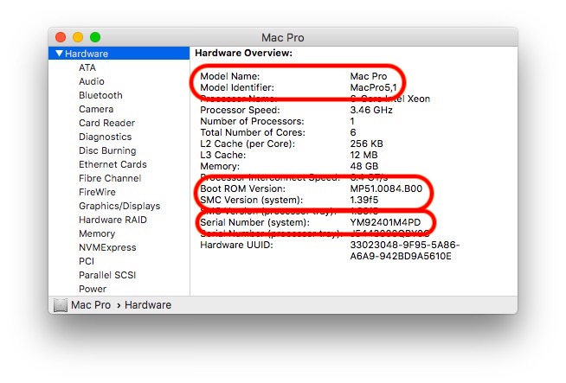Click the Total Number of Cores label
Viewport: 566px width, 383px height.
[x=253, y=132]
